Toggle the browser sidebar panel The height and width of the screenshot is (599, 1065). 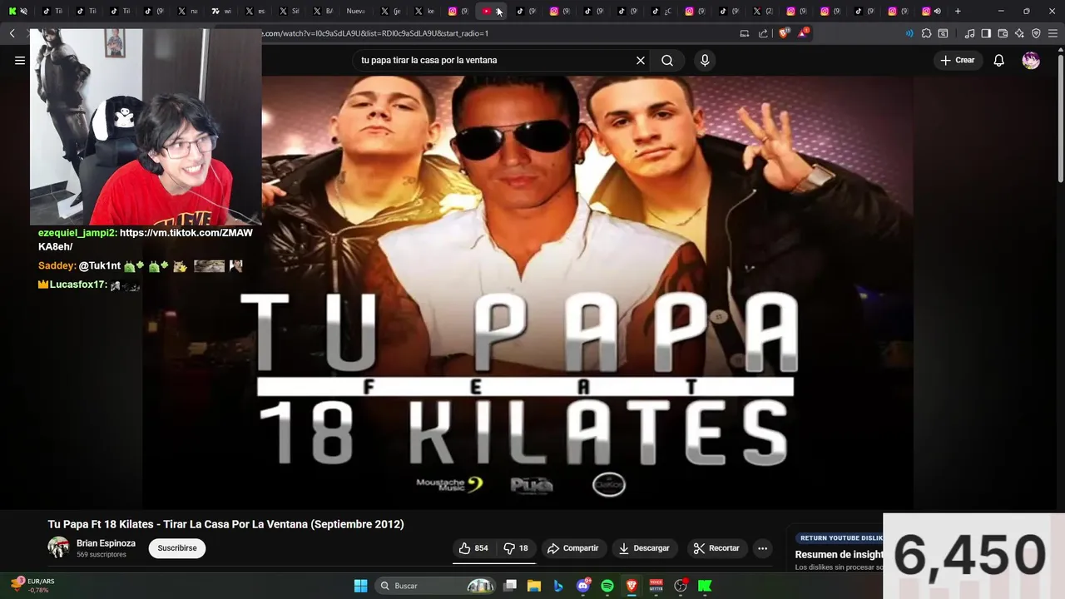point(986,33)
